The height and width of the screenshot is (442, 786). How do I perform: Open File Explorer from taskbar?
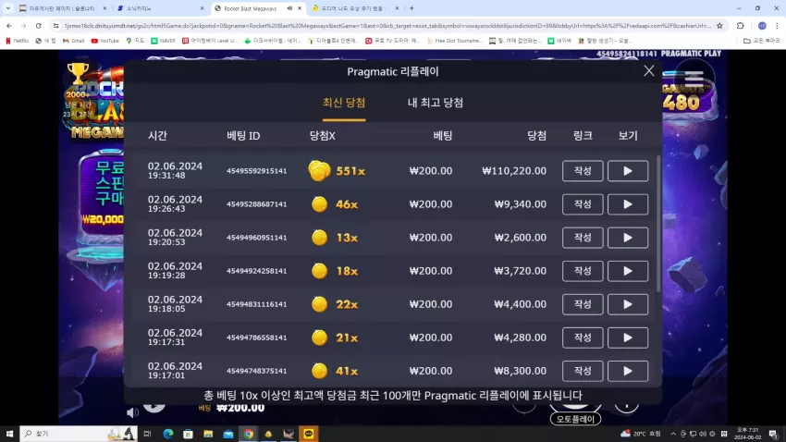pyautogui.click(x=208, y=434)
